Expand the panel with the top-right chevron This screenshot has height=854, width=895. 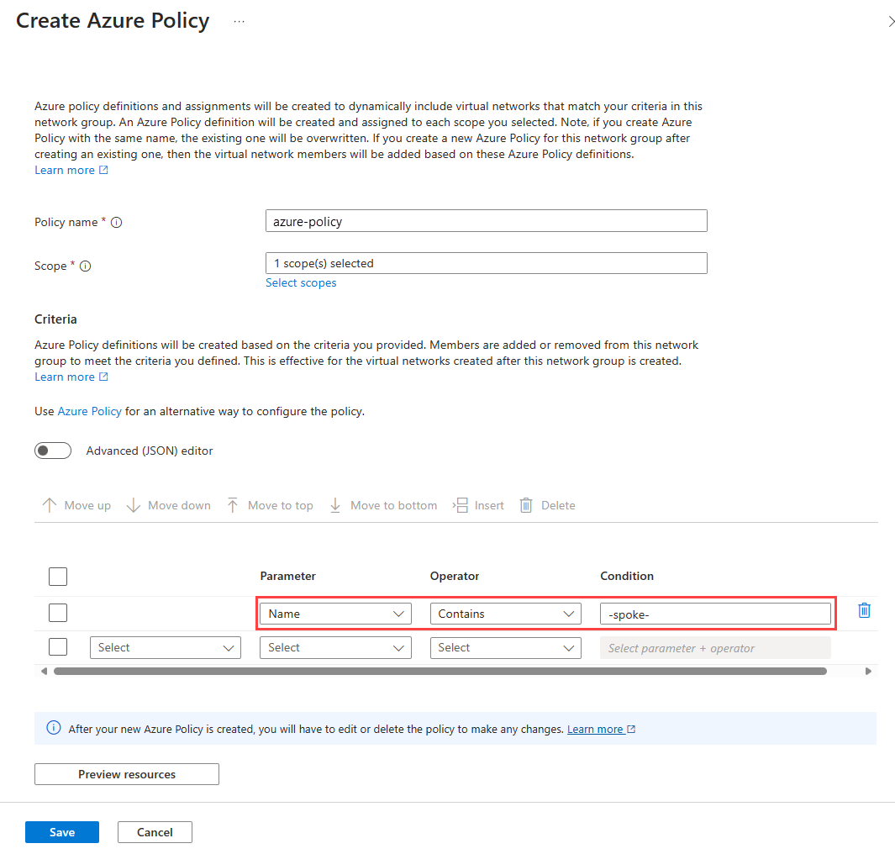point(891,21)
